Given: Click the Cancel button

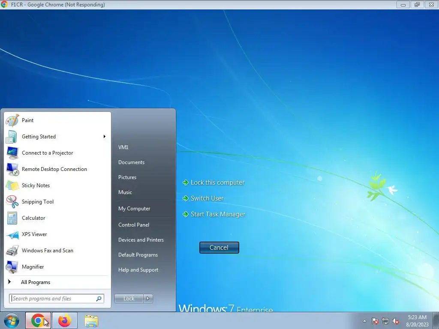Looking at the screenshot, I should [219, 248].
